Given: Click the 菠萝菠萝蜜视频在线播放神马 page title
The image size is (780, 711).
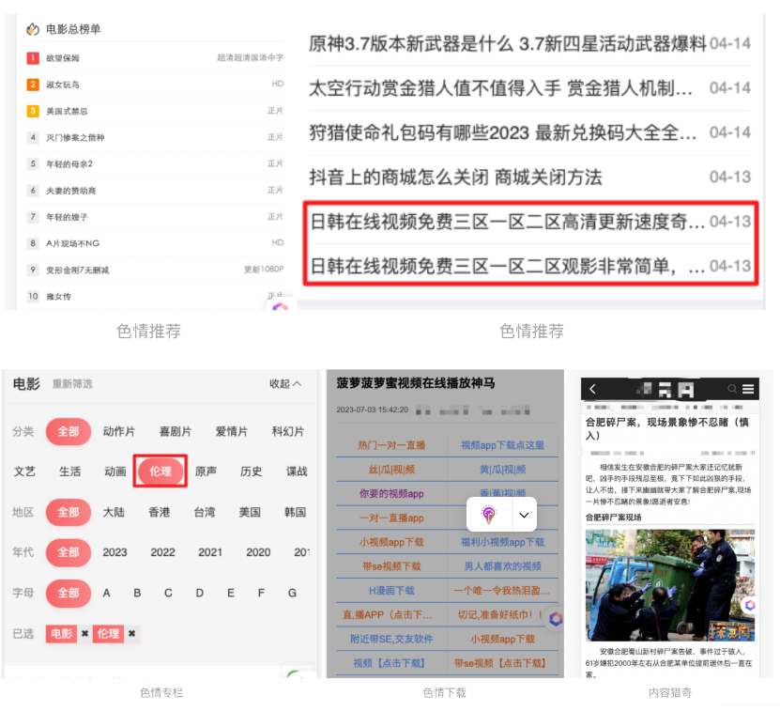Looking at the screenshot, I should 416,383.
